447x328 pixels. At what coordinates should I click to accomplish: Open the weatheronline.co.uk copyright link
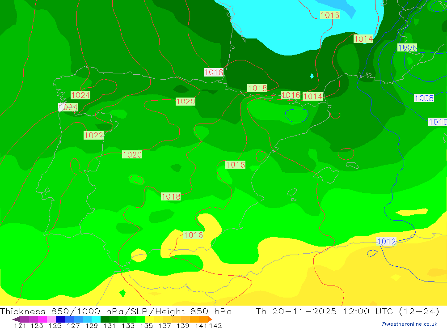coord(409,324)
